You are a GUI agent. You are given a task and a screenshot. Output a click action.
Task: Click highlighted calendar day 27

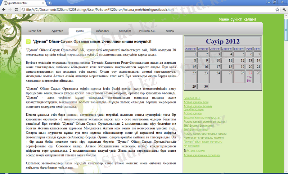click(249, 77)
